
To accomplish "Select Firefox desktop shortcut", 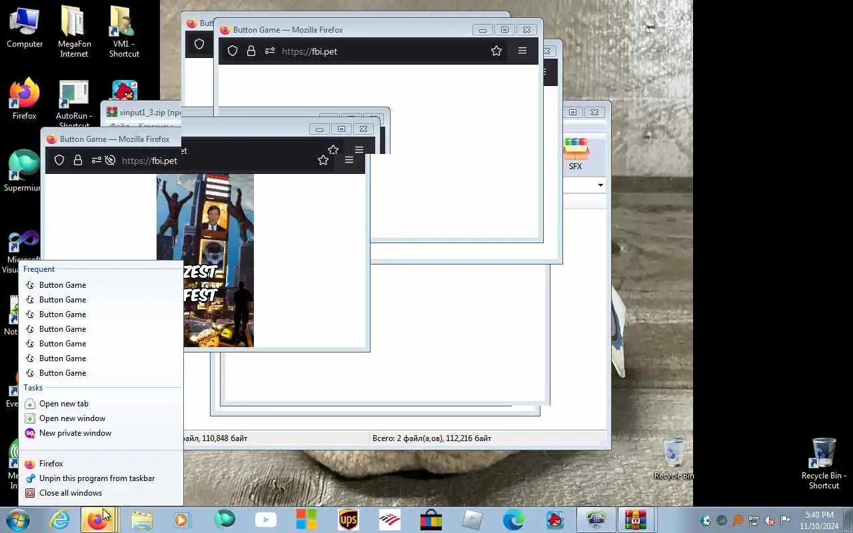I will [x=25, y=100].
